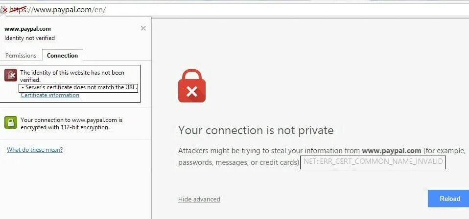Click the 'Your connection is not private' heading
469x219 pixels.
256,130
